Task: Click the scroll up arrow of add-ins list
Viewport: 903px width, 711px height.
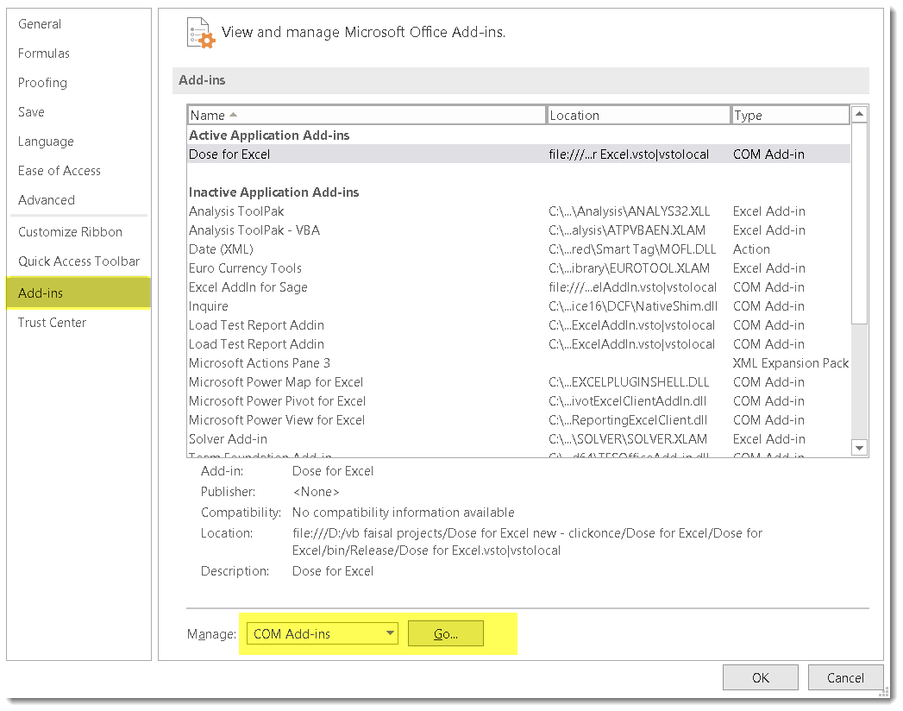Action: 859,114
